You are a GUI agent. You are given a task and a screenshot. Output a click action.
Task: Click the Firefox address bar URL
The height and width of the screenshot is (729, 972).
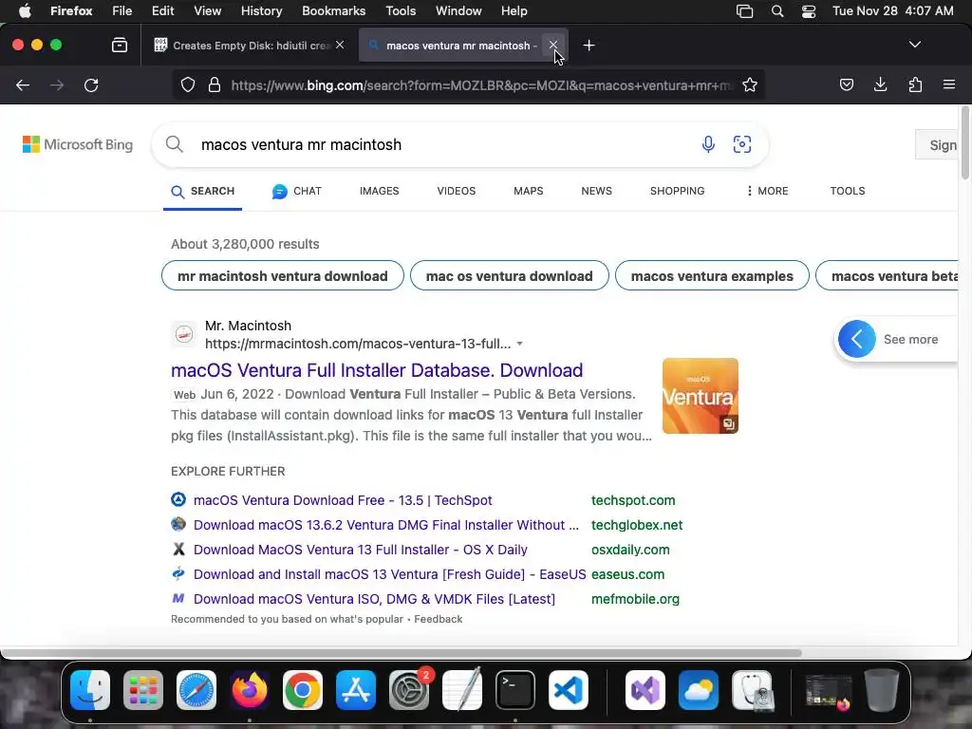click(x=481, y=84)
